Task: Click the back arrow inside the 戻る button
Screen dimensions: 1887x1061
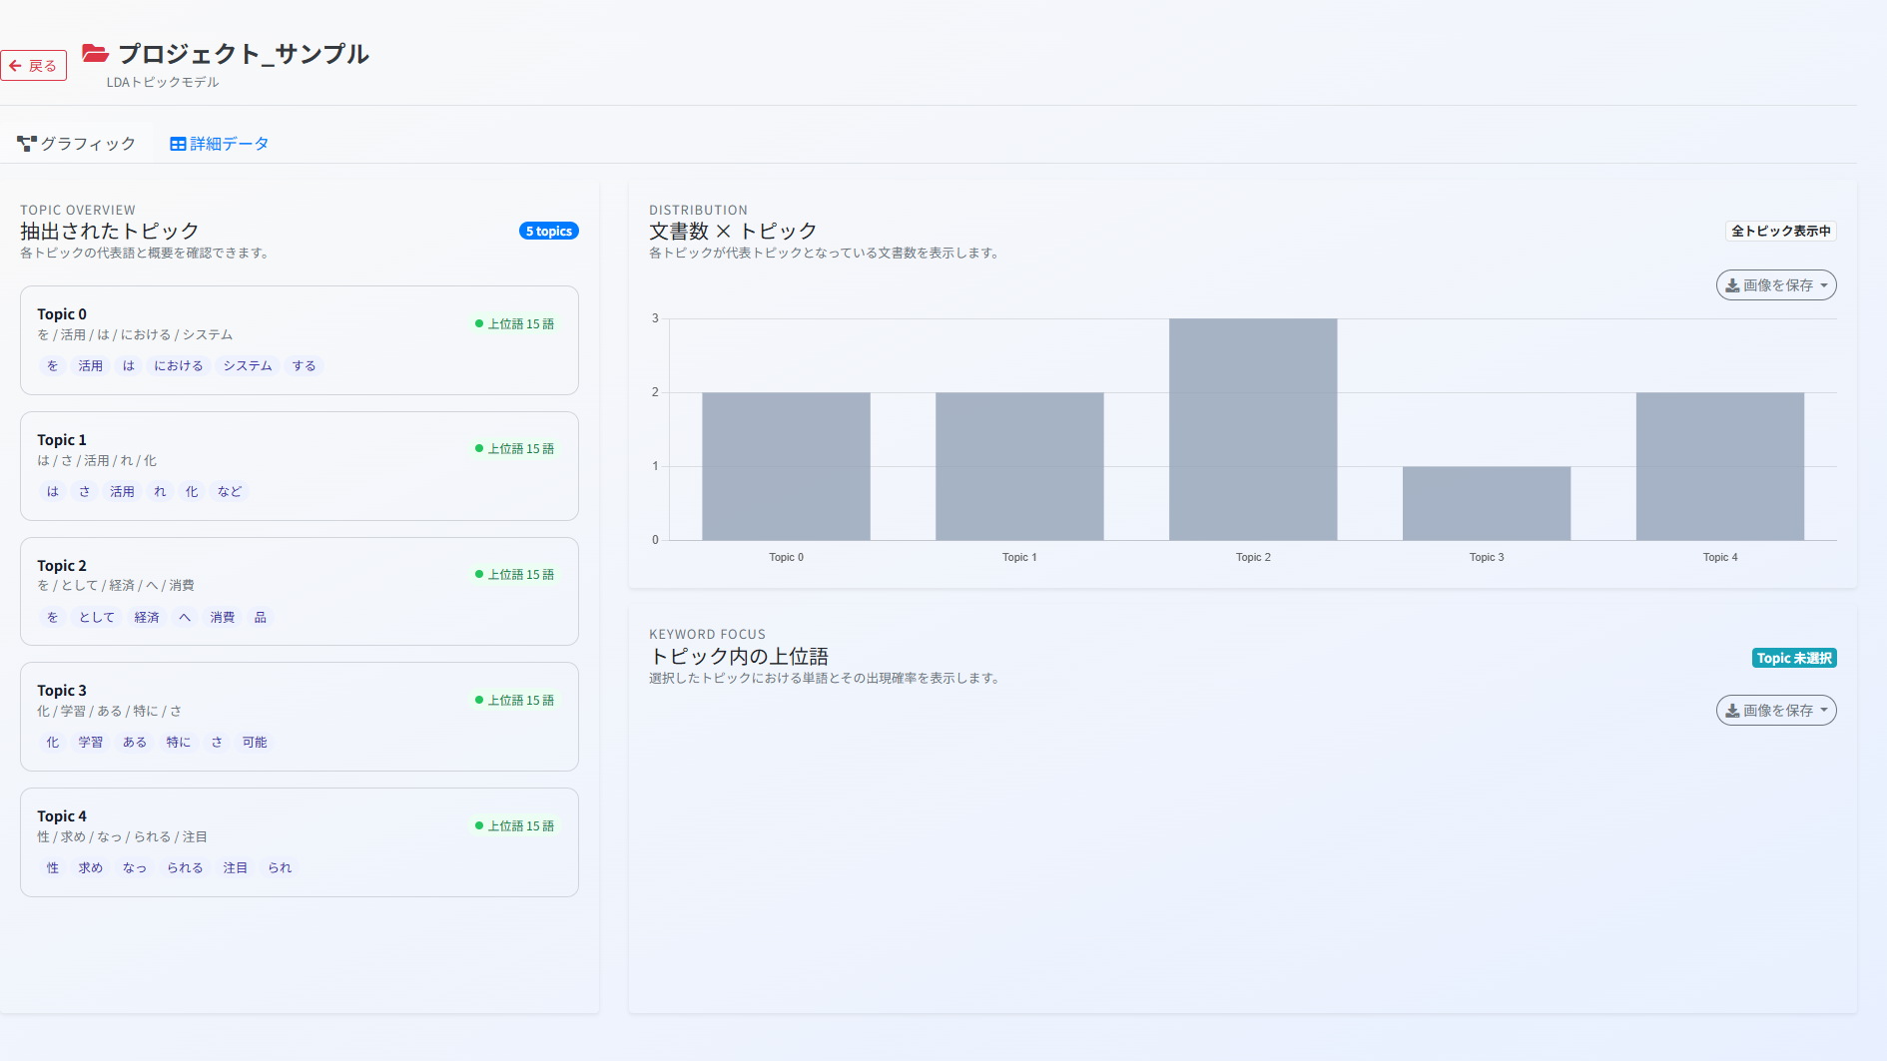Action: [x=15, y=64]
